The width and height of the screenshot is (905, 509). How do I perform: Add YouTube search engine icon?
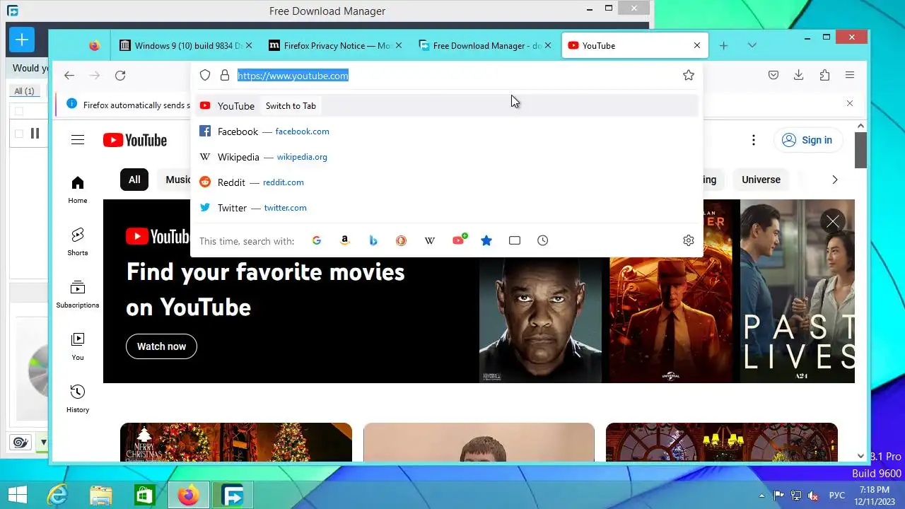tap(459, 240)
